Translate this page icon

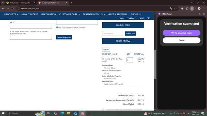click(x=171, y=9)
